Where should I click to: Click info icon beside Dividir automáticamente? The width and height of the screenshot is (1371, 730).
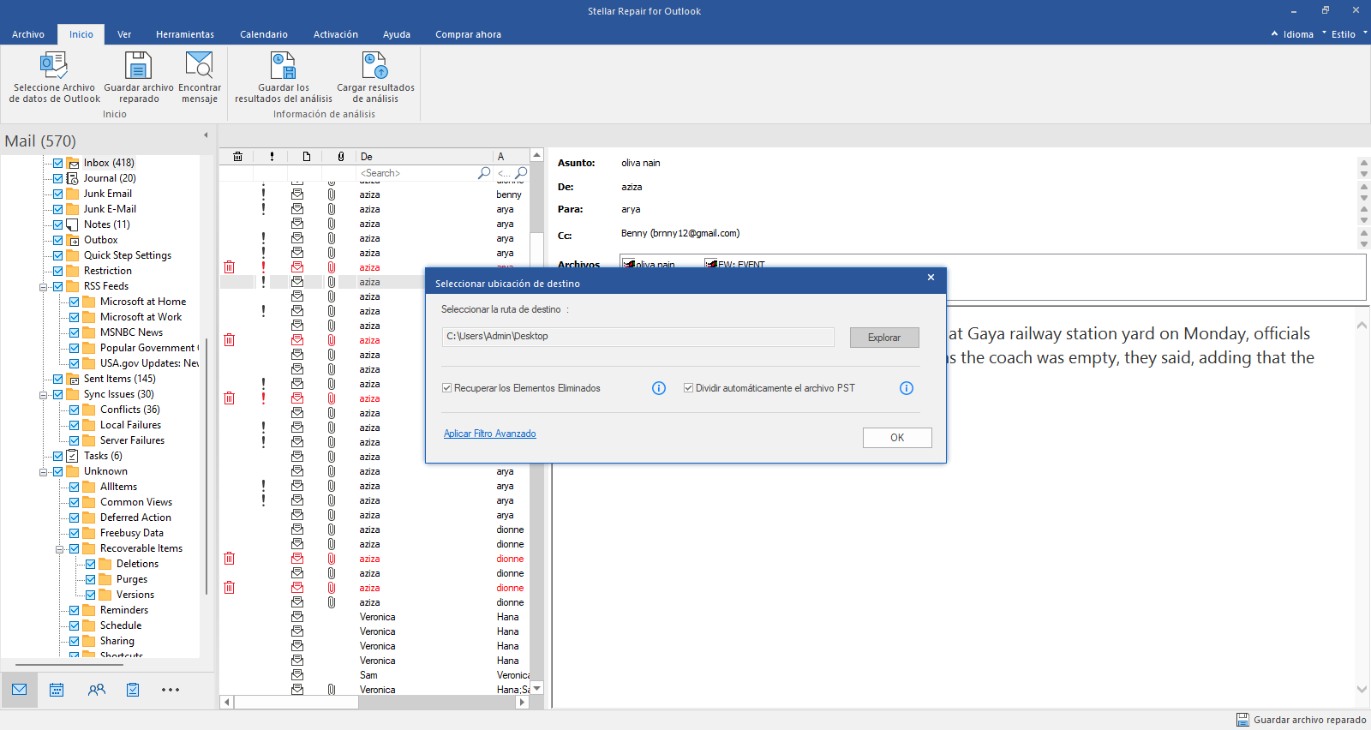[x=907, y=388]
